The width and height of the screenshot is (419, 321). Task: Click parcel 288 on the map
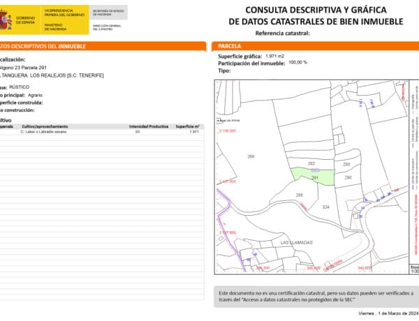coord(300,195)
